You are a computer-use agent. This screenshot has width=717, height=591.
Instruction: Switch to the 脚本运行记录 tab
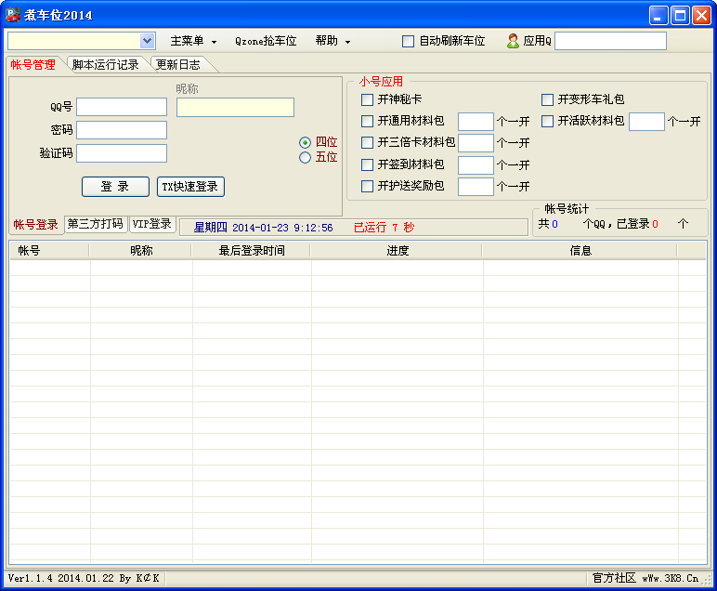(x=106, y=64)
